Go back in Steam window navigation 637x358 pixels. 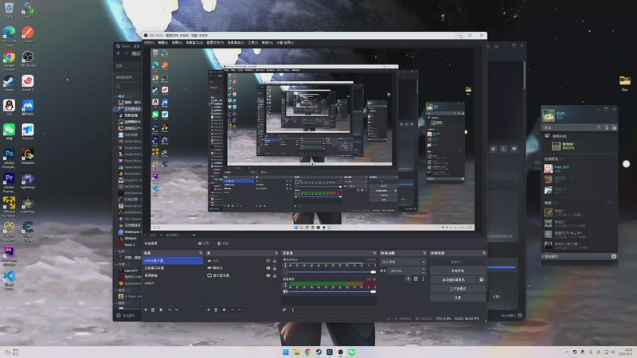pyautogui.click(x=118, y=53)
